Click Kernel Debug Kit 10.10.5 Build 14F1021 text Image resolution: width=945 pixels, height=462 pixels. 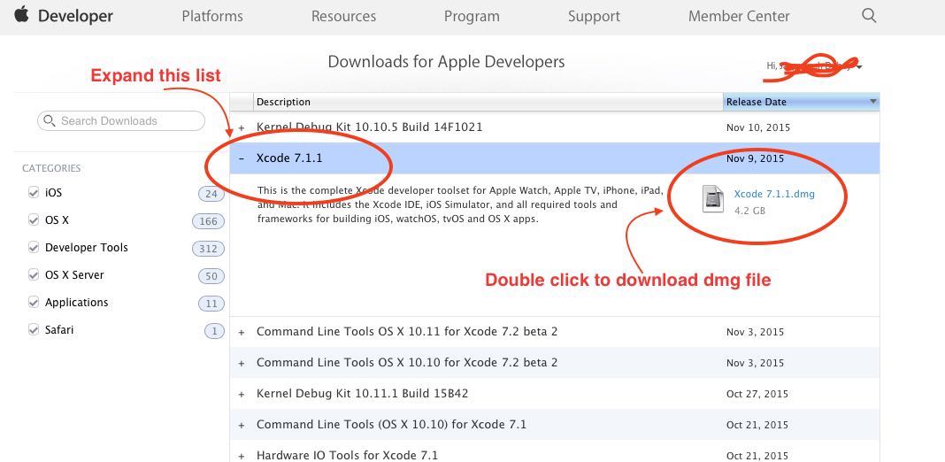[370, 127]
